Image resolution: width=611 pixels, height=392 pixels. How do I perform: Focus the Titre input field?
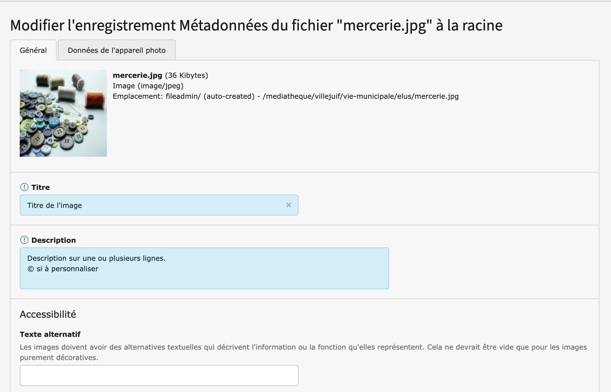click(159, 205)
